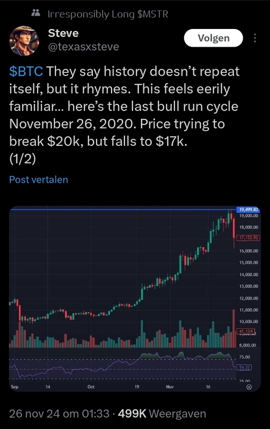270x429 pixels.
Task: Click the blue horizontal resistance line
Action: tap(123, 210)
